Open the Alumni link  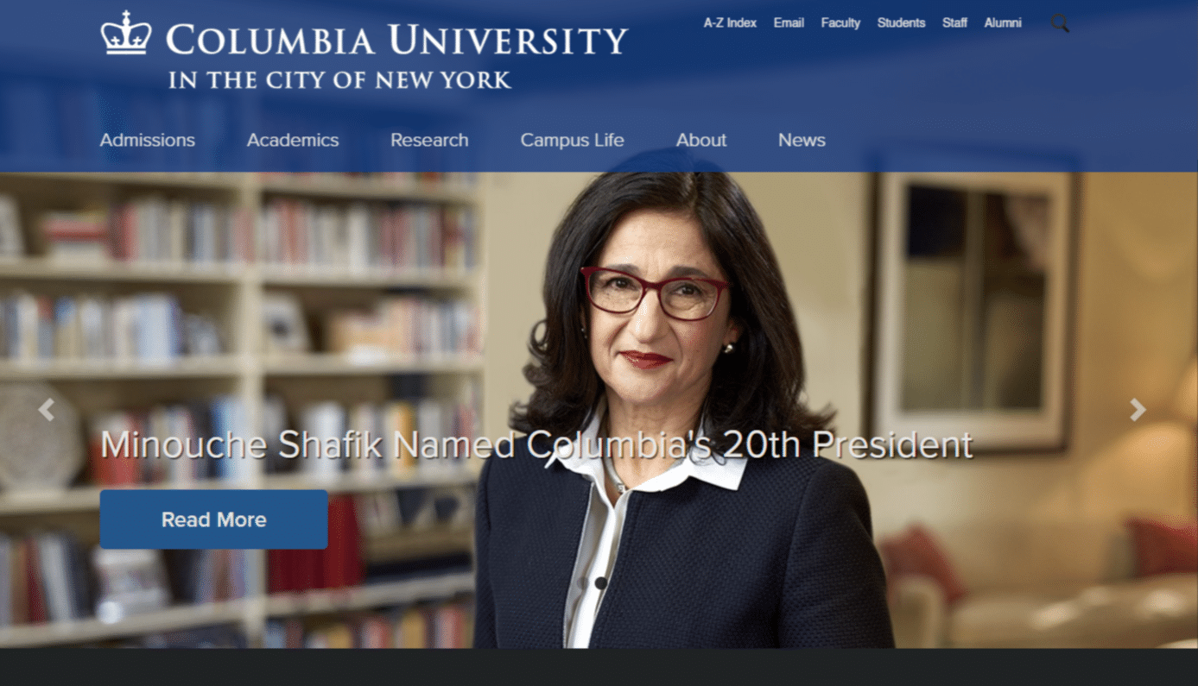(1003, 23)
